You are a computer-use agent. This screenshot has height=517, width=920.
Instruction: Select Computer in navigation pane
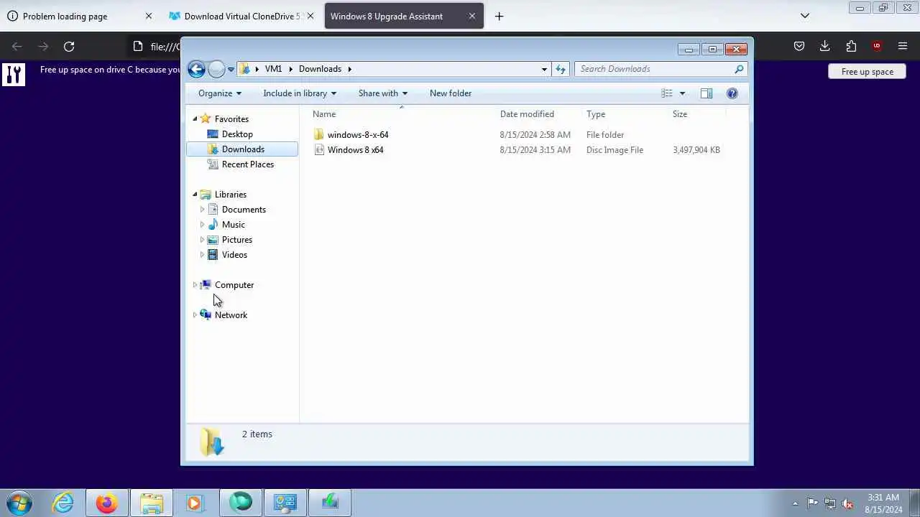pos(234,285)
